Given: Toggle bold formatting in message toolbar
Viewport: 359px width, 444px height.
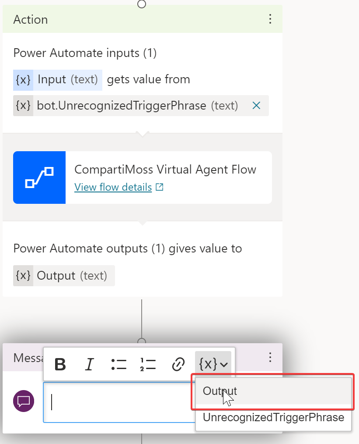Looking at the screenshot, I should (60, 364).
